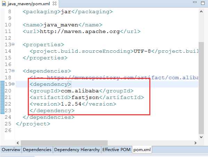Select the pom.xml source tab

tap(142, 150)
